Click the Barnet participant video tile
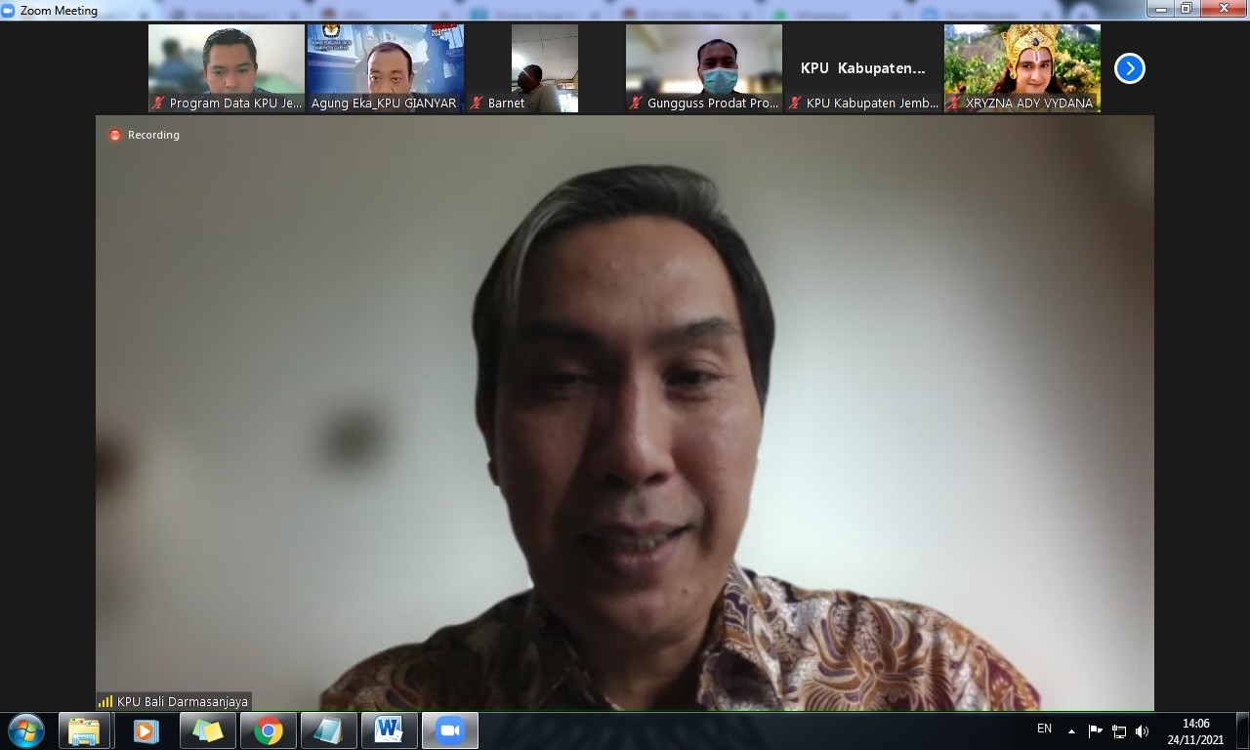The height and width of the screenshot is (750, 1250). click(544, 67)
